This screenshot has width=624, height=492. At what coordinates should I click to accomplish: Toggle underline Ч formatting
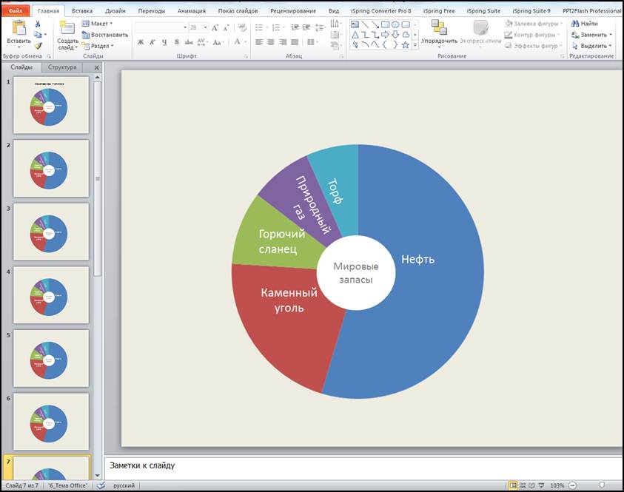click(164, 42)
